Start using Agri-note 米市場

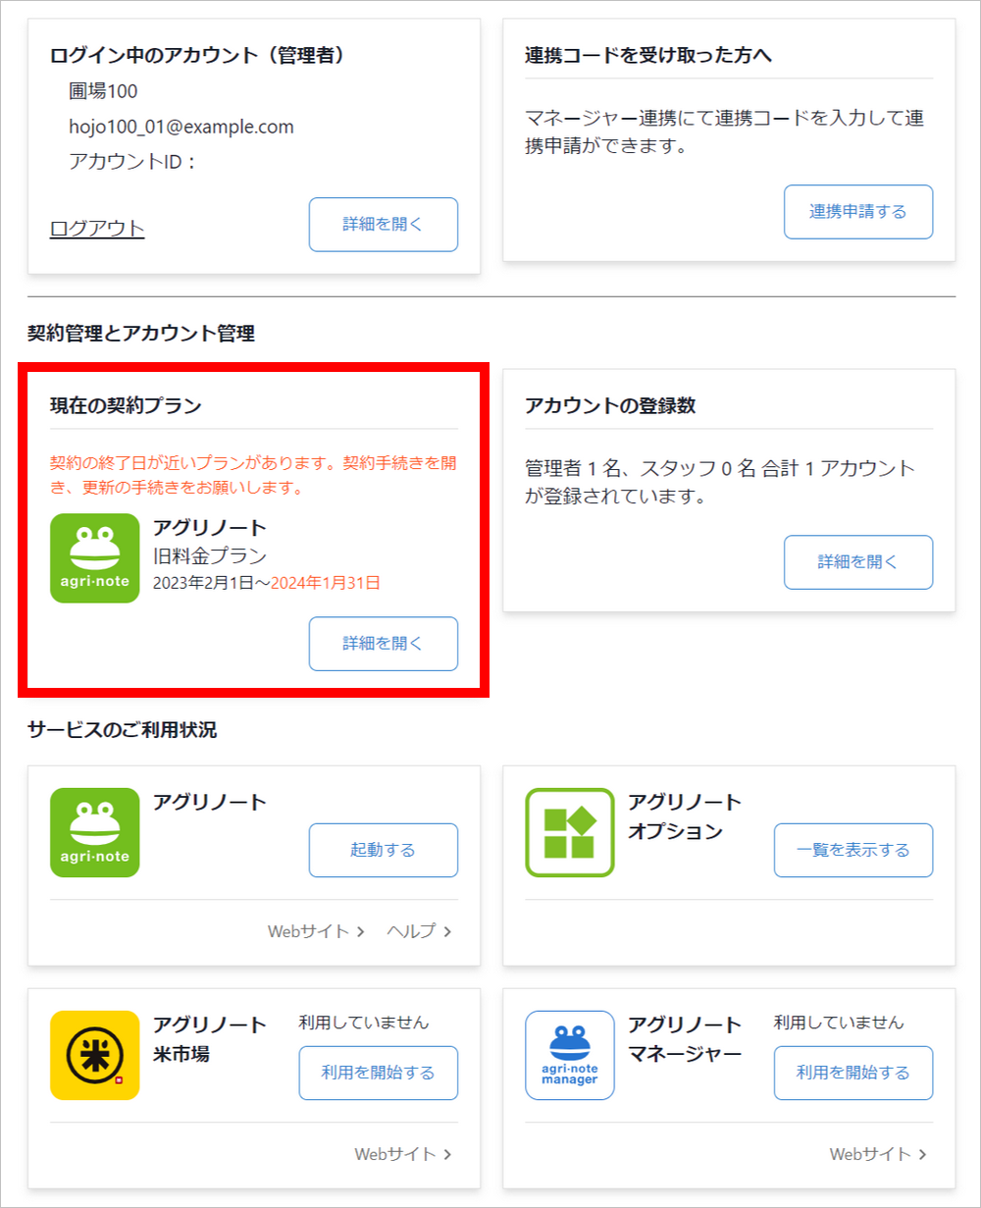click(379, 1073)
